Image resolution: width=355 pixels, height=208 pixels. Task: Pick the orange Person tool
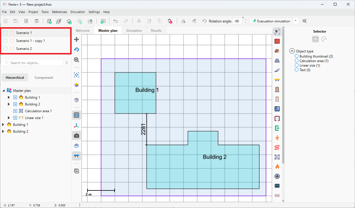(277, 138)
